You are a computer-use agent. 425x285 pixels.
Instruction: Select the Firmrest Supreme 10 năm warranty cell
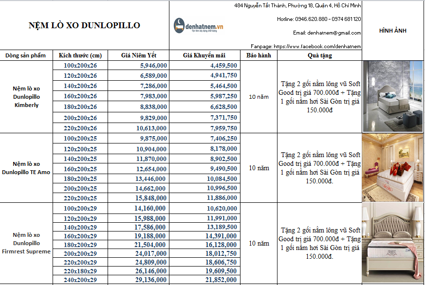point(259,243)
